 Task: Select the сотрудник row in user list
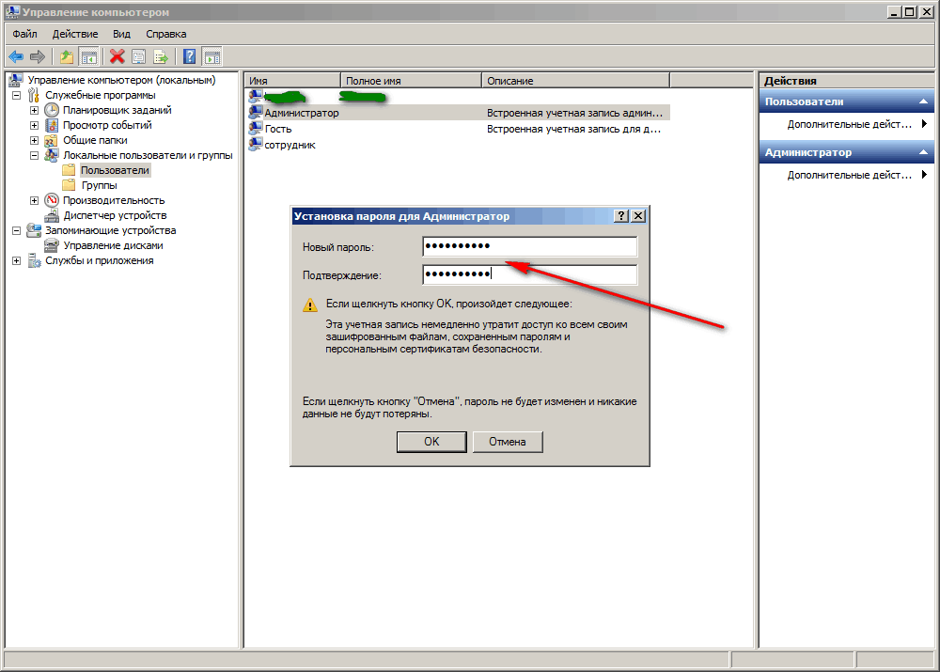459,145
